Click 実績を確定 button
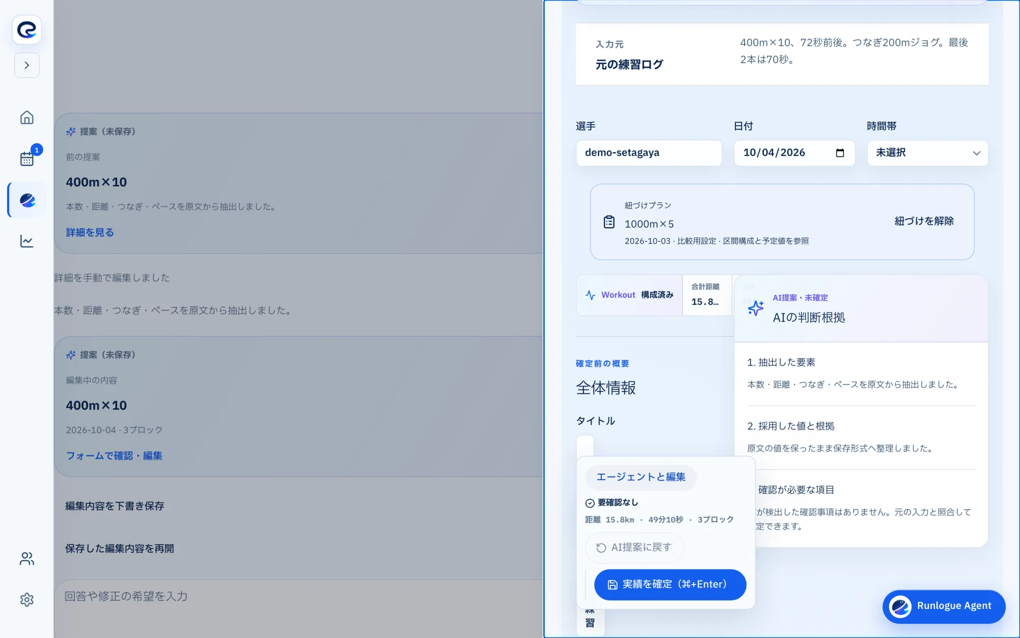Image resolution: width=1020 pixels, height=638 pixels. tap(670, 584)
